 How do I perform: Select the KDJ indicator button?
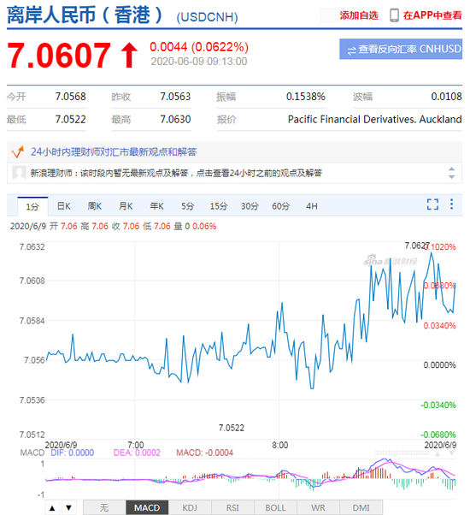pos(190,508)
